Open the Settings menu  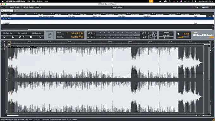click(x=40, y=1)
